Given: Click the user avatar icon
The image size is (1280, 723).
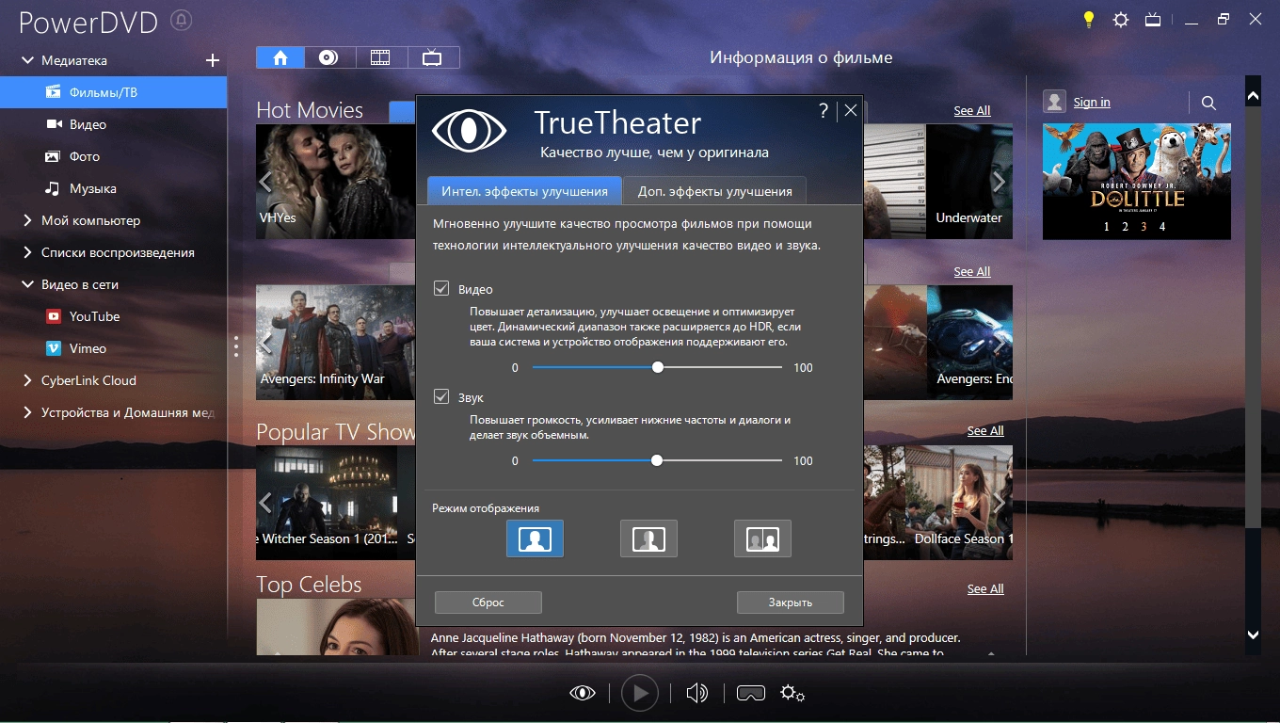Looking at the screenshot, I should 1055,102.
